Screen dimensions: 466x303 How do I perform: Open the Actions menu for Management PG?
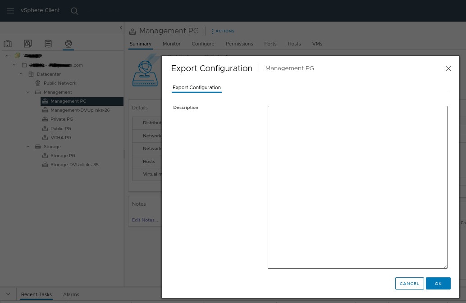223,31
